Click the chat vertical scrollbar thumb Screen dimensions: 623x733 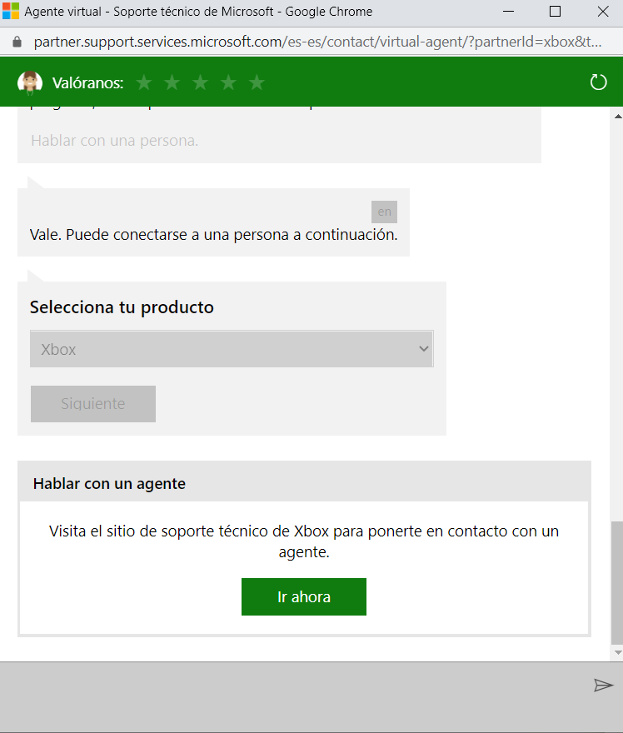616,583
